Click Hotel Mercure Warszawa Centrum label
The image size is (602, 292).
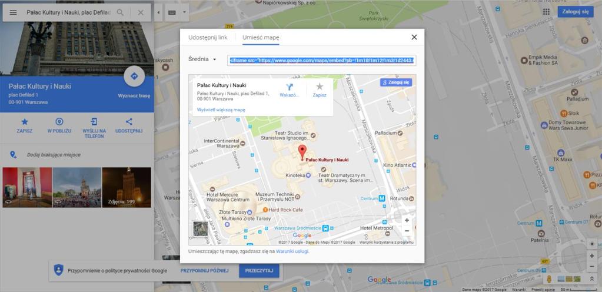228,197
